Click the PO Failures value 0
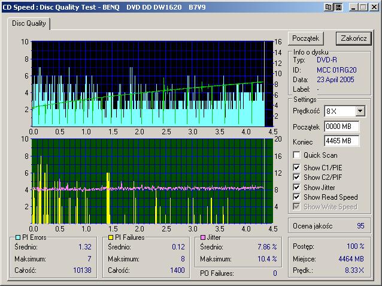382x286 pixels. click(x=275, y=273)
